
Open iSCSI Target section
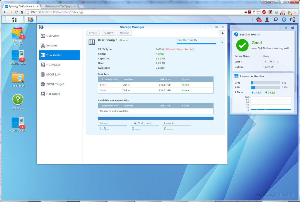click(59, 84)
